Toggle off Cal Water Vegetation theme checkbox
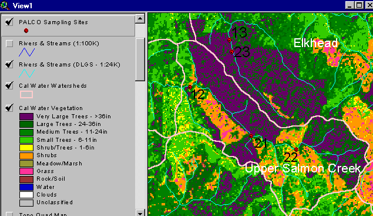Image resolution: width=373 pixels, height=216 pixels. pos(9,108)
